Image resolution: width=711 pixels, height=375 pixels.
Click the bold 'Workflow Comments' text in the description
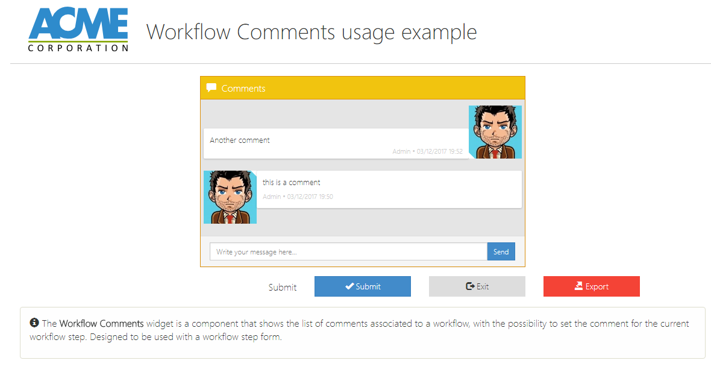click(101, 324)
